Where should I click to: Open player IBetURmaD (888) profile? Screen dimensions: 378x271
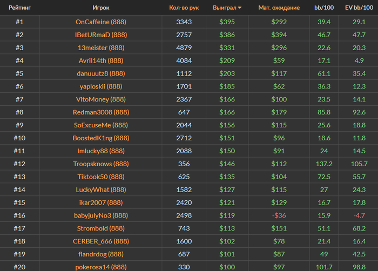click(101, 35)
